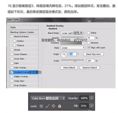The width and height of the screenshot is (118, 113).
Task: Click the Scale 100 input field
Action: 91,61
